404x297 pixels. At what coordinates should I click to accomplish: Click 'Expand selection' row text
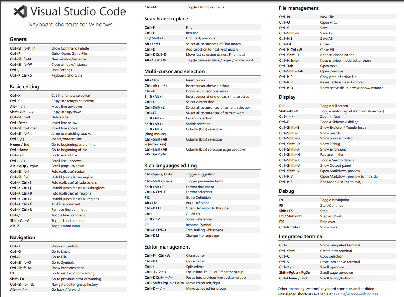[x=199, y=118]
